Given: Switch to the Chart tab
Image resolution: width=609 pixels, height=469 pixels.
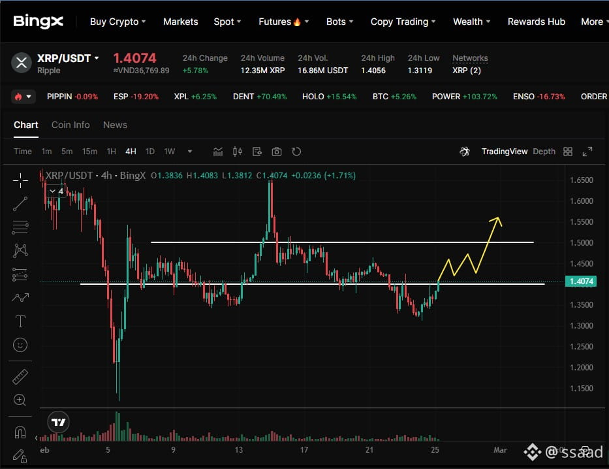Looking at the screenshot, I should pos(26,125).
